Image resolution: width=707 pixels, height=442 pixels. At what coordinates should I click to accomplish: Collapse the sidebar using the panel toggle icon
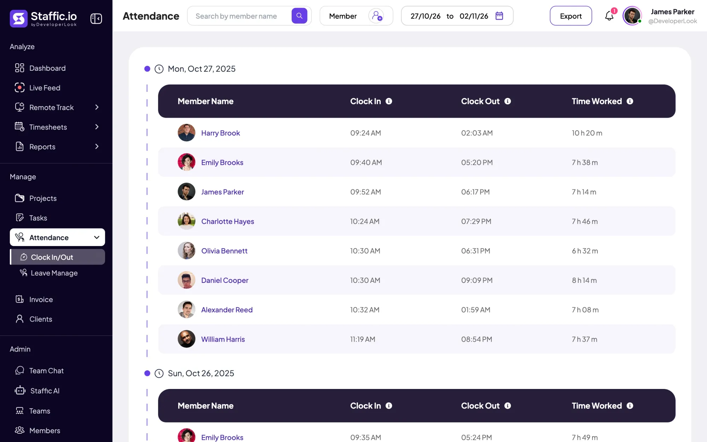tap(96, 18)
